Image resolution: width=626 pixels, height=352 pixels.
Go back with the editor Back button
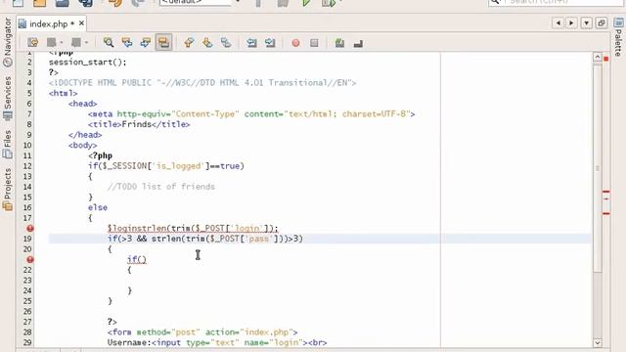[x=52, y=43]
